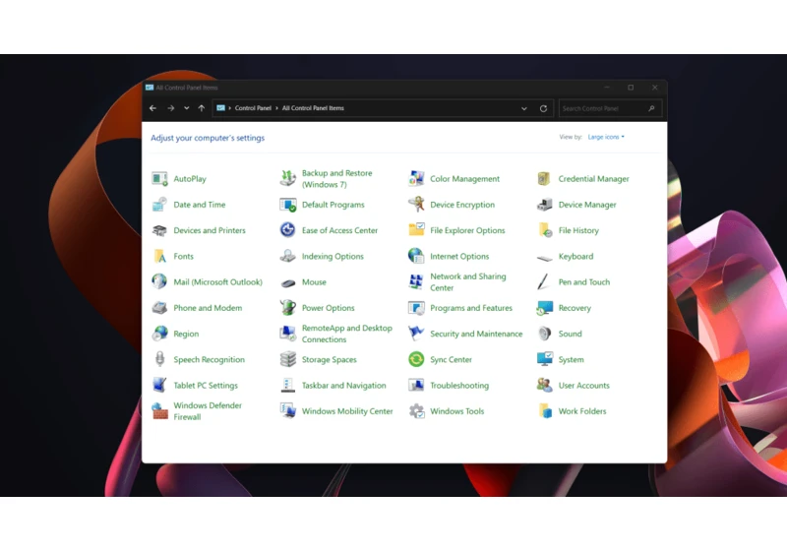Open the Speech Recognition microphone icon

click(159, 359)
